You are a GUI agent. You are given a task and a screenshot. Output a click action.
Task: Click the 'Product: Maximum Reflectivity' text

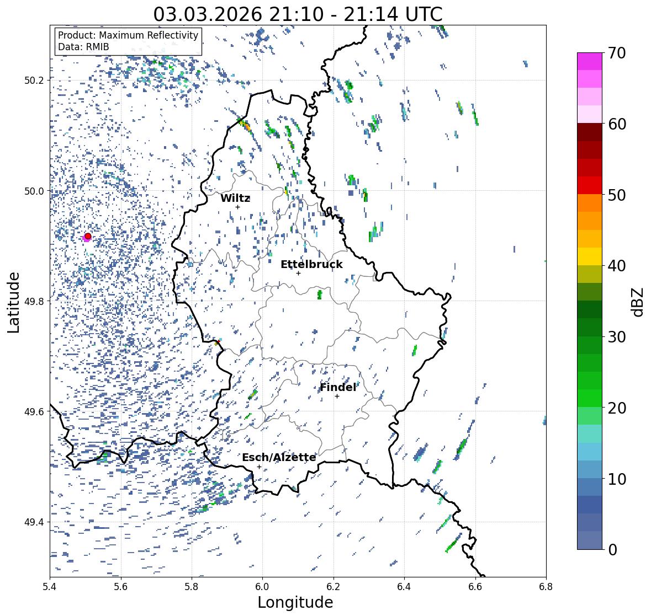click(128, 35)
